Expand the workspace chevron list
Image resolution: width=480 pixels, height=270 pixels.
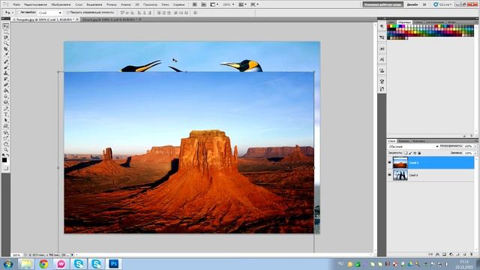(424, 4)
